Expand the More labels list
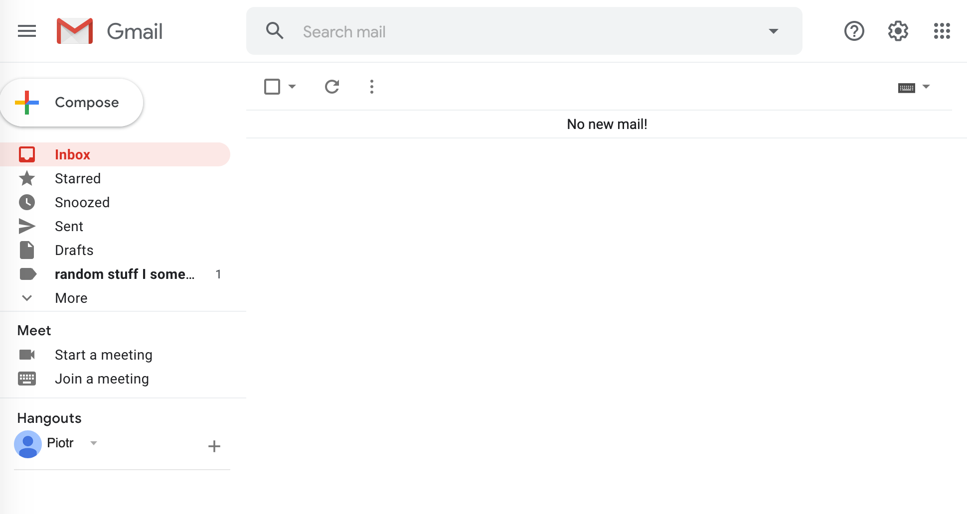The height and width of the screenshot is (514, 967). coord(71,298)
